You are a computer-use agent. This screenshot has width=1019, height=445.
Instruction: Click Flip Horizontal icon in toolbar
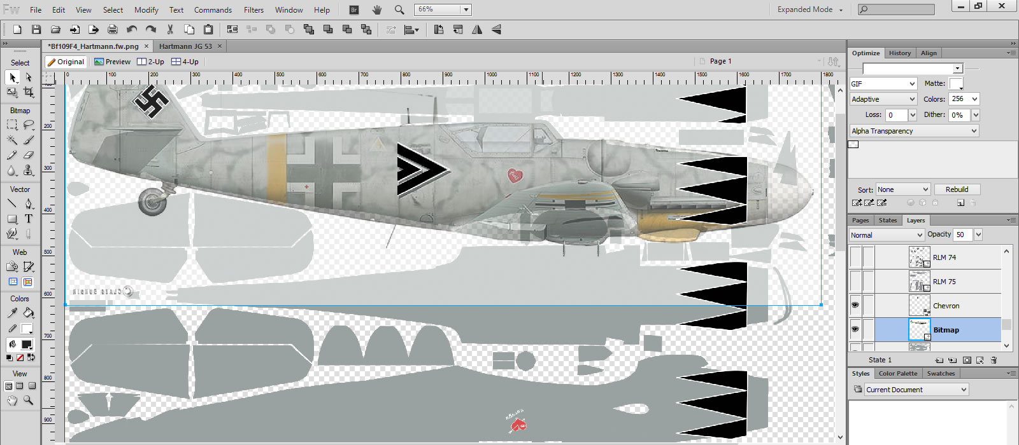coord(477,29)
